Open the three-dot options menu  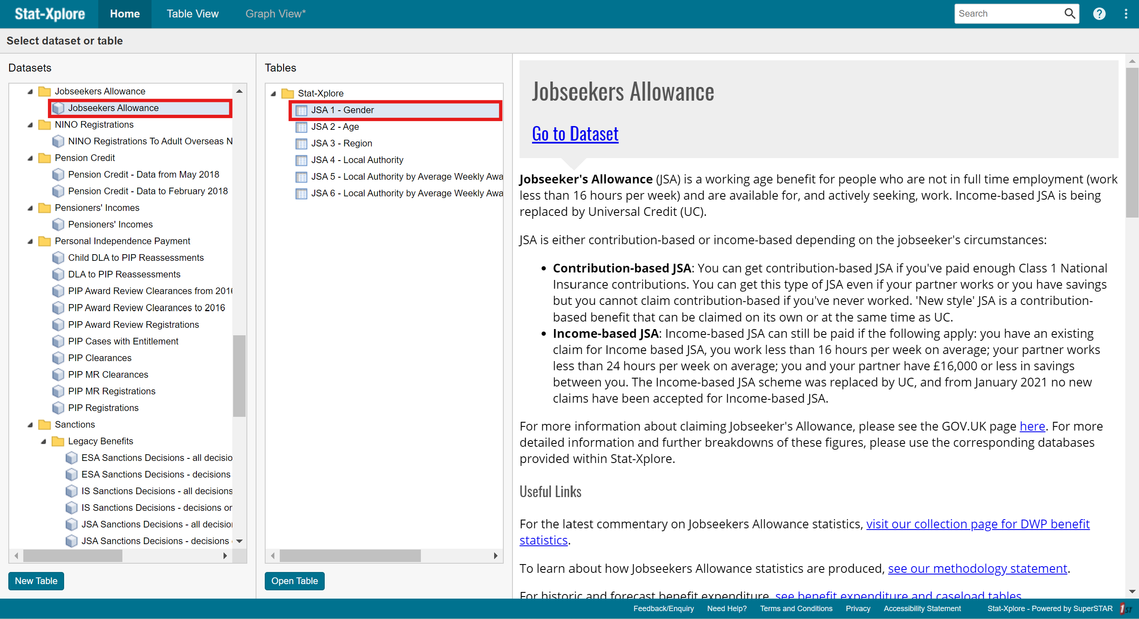coord(1126,14)
